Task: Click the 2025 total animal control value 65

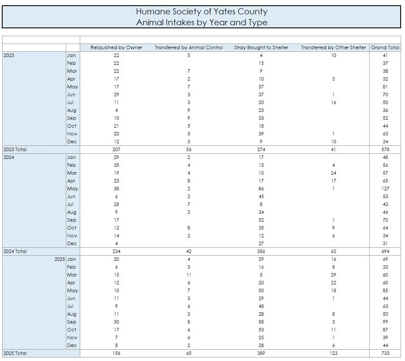Action: [189, 353]
